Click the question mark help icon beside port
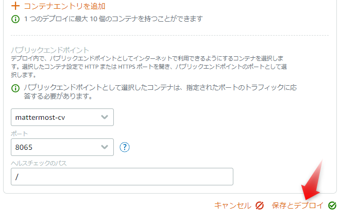Viewport: 341px width, 221px height. (x=124, y=147)
